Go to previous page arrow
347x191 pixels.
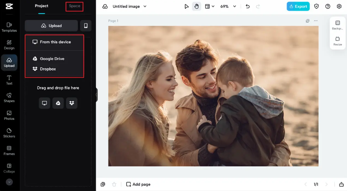click(x=306, y=184)
